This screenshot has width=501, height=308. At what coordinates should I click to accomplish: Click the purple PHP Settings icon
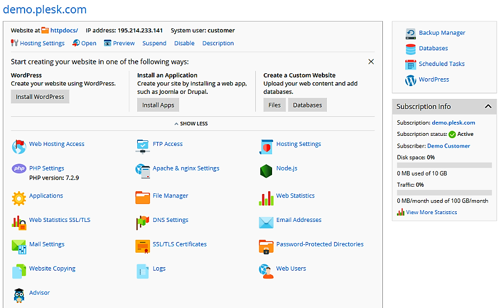[19, 168]
